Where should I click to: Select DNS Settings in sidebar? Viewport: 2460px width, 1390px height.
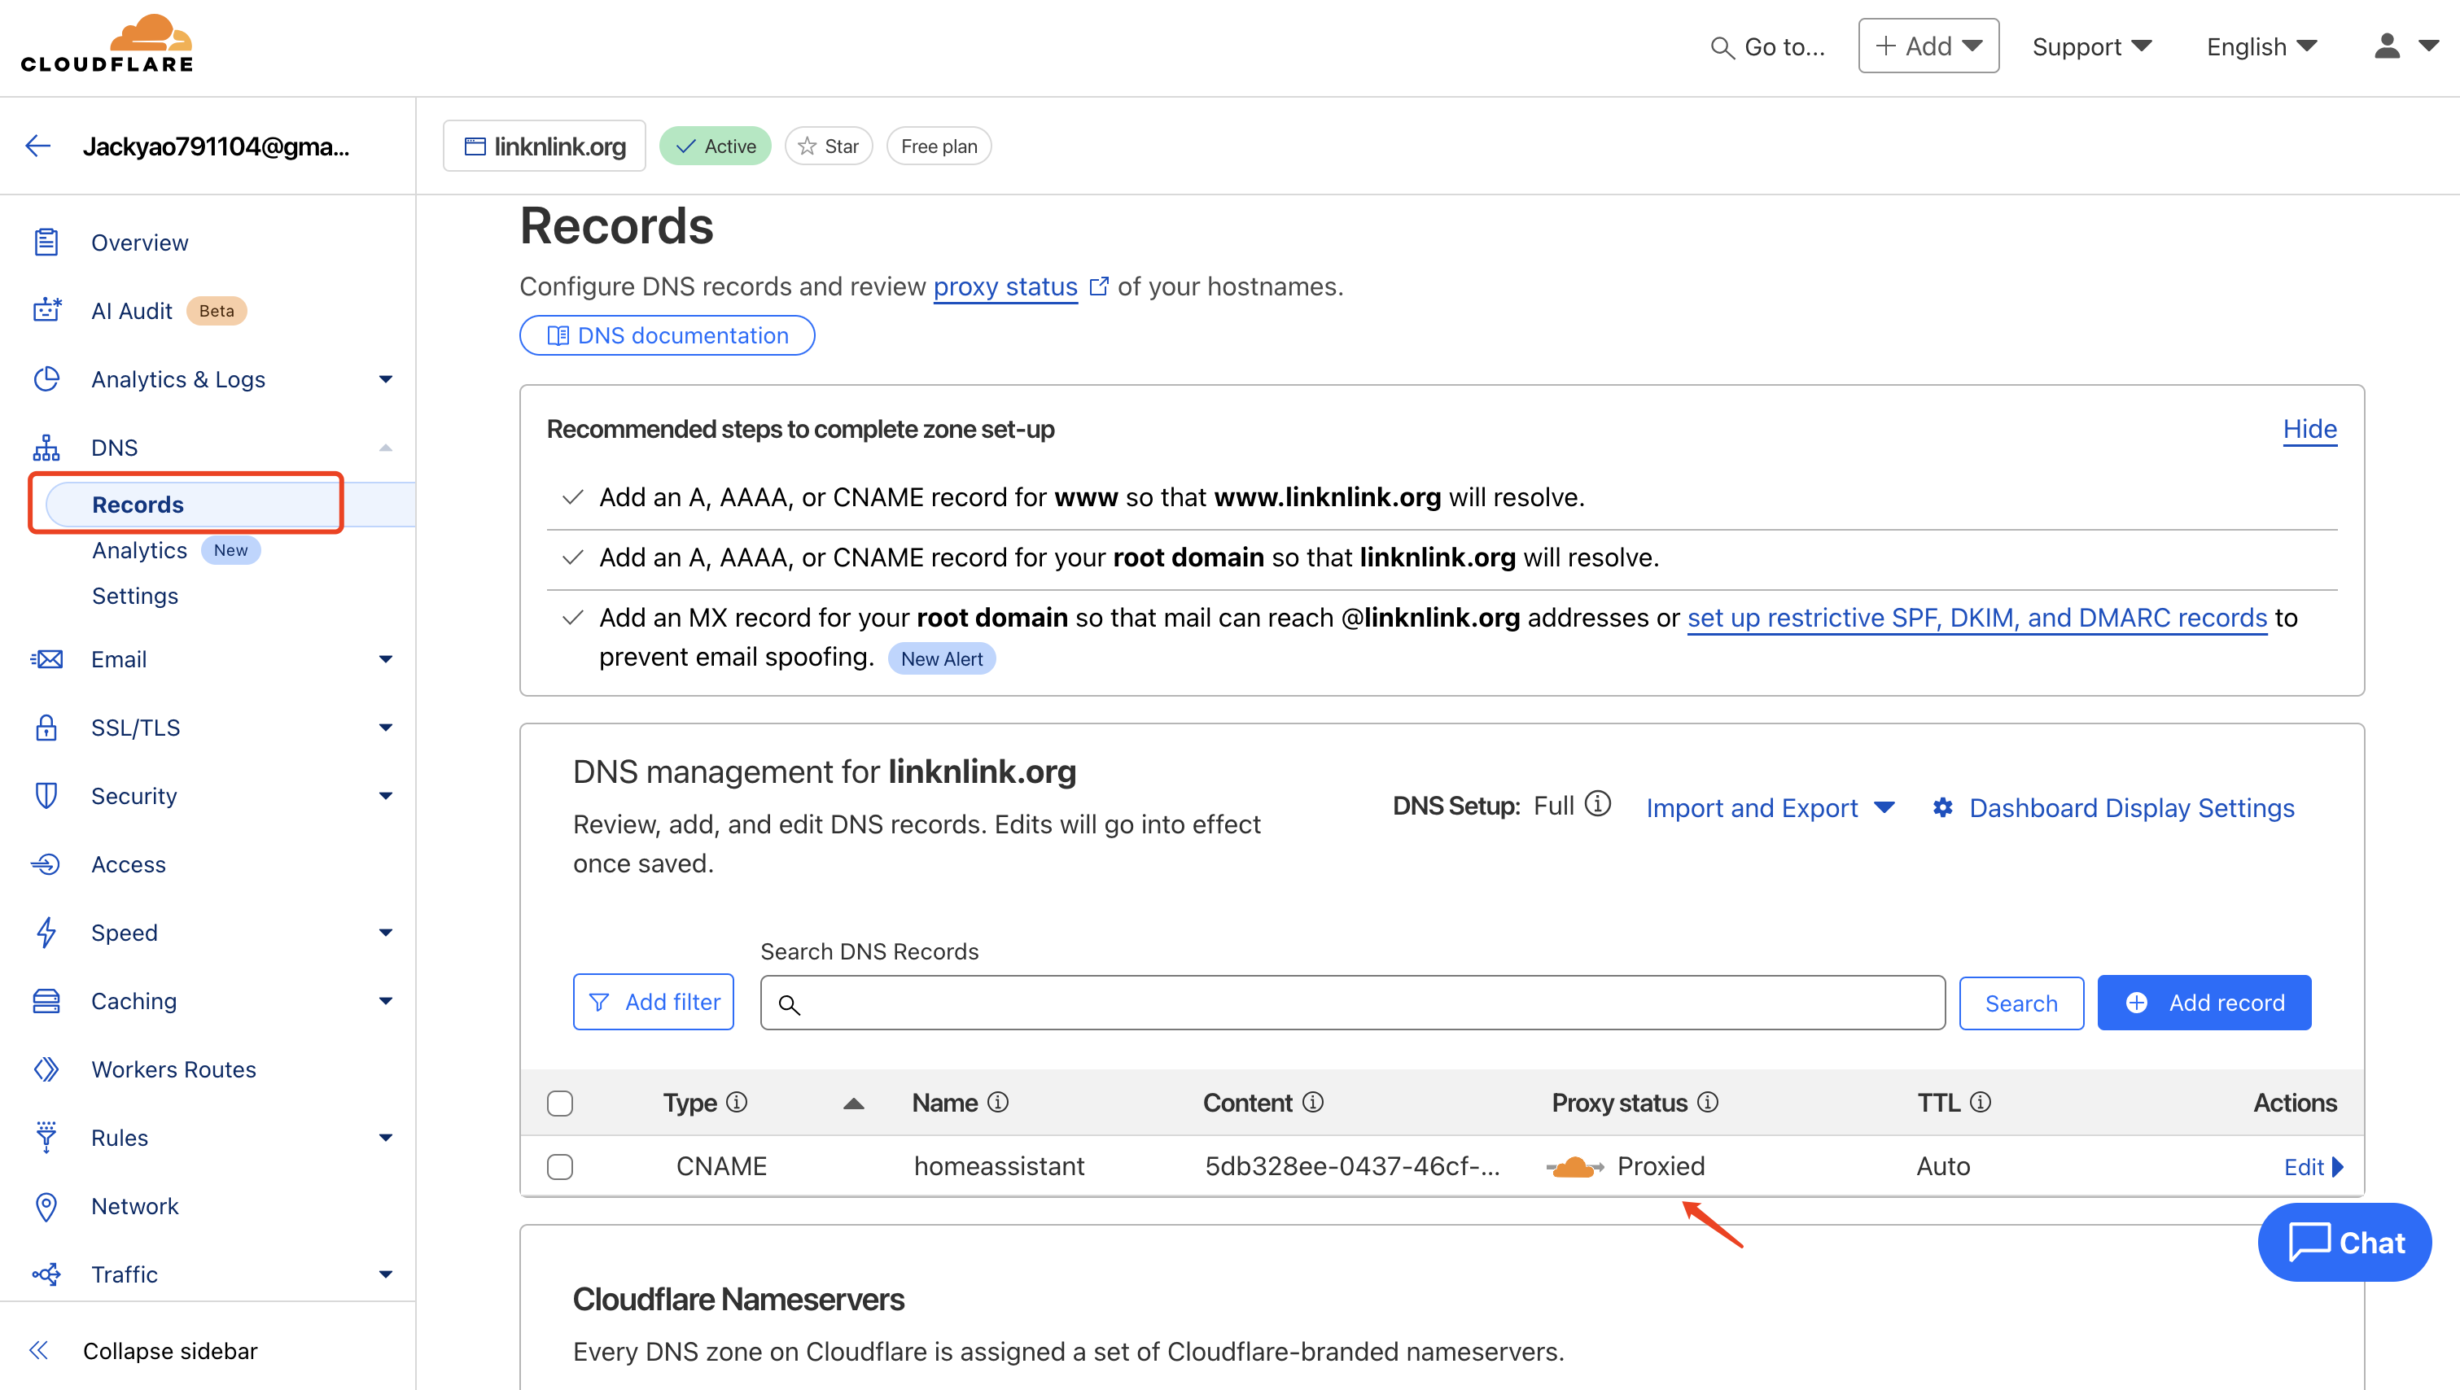pos(134,596)
